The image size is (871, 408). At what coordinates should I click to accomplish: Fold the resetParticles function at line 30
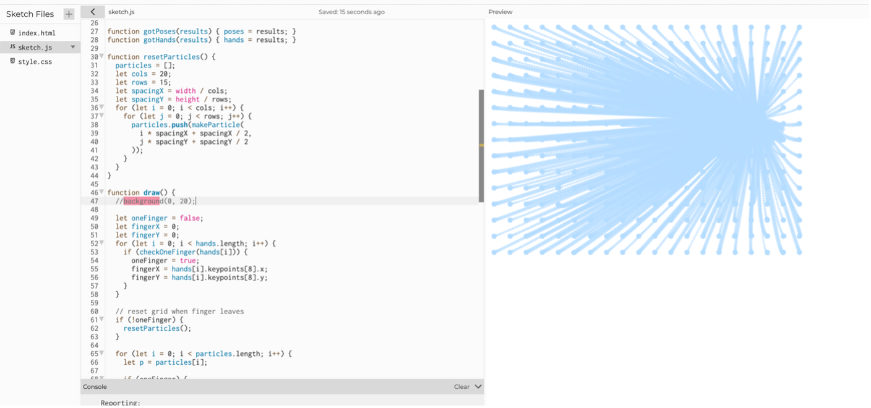(102, 57)
